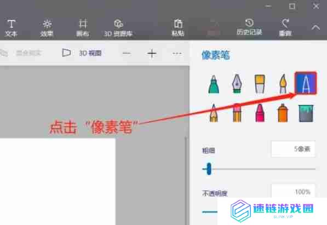Click the thickness (粗细) slider handle
The width and height of the screenshot is (327, 225).
(x=209, y=169)
